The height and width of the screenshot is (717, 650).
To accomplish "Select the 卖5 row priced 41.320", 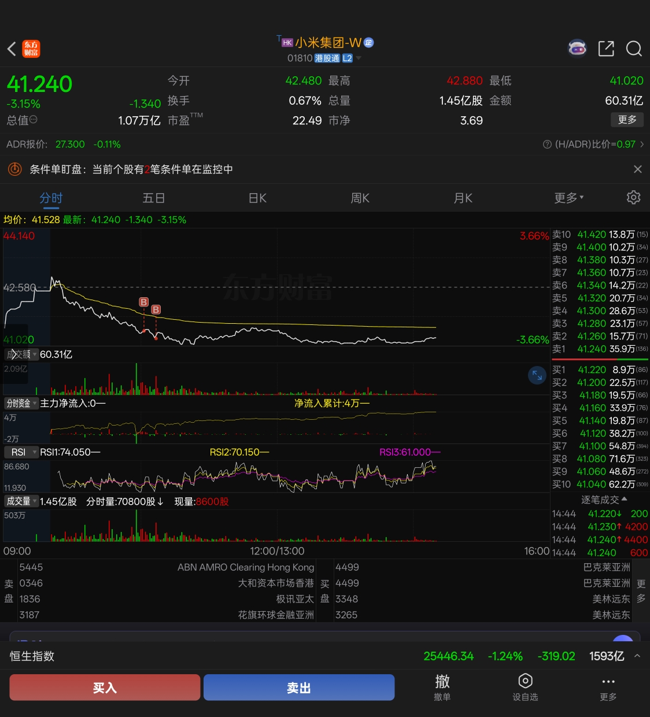I will pyautogui.click(x=600, y=298).
